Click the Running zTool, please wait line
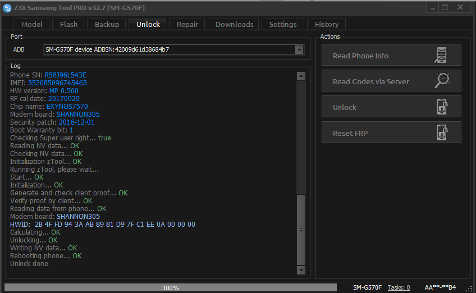 (x=54, y=170)
